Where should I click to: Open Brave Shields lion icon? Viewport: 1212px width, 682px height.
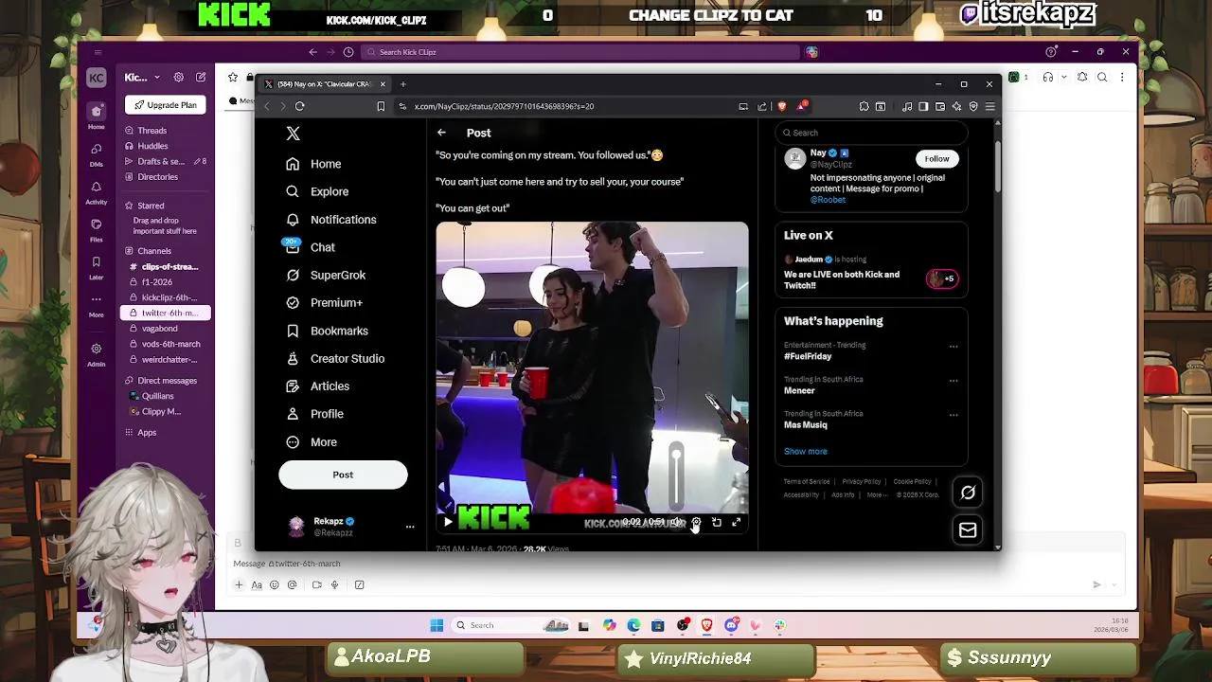(x=781, y=106)
